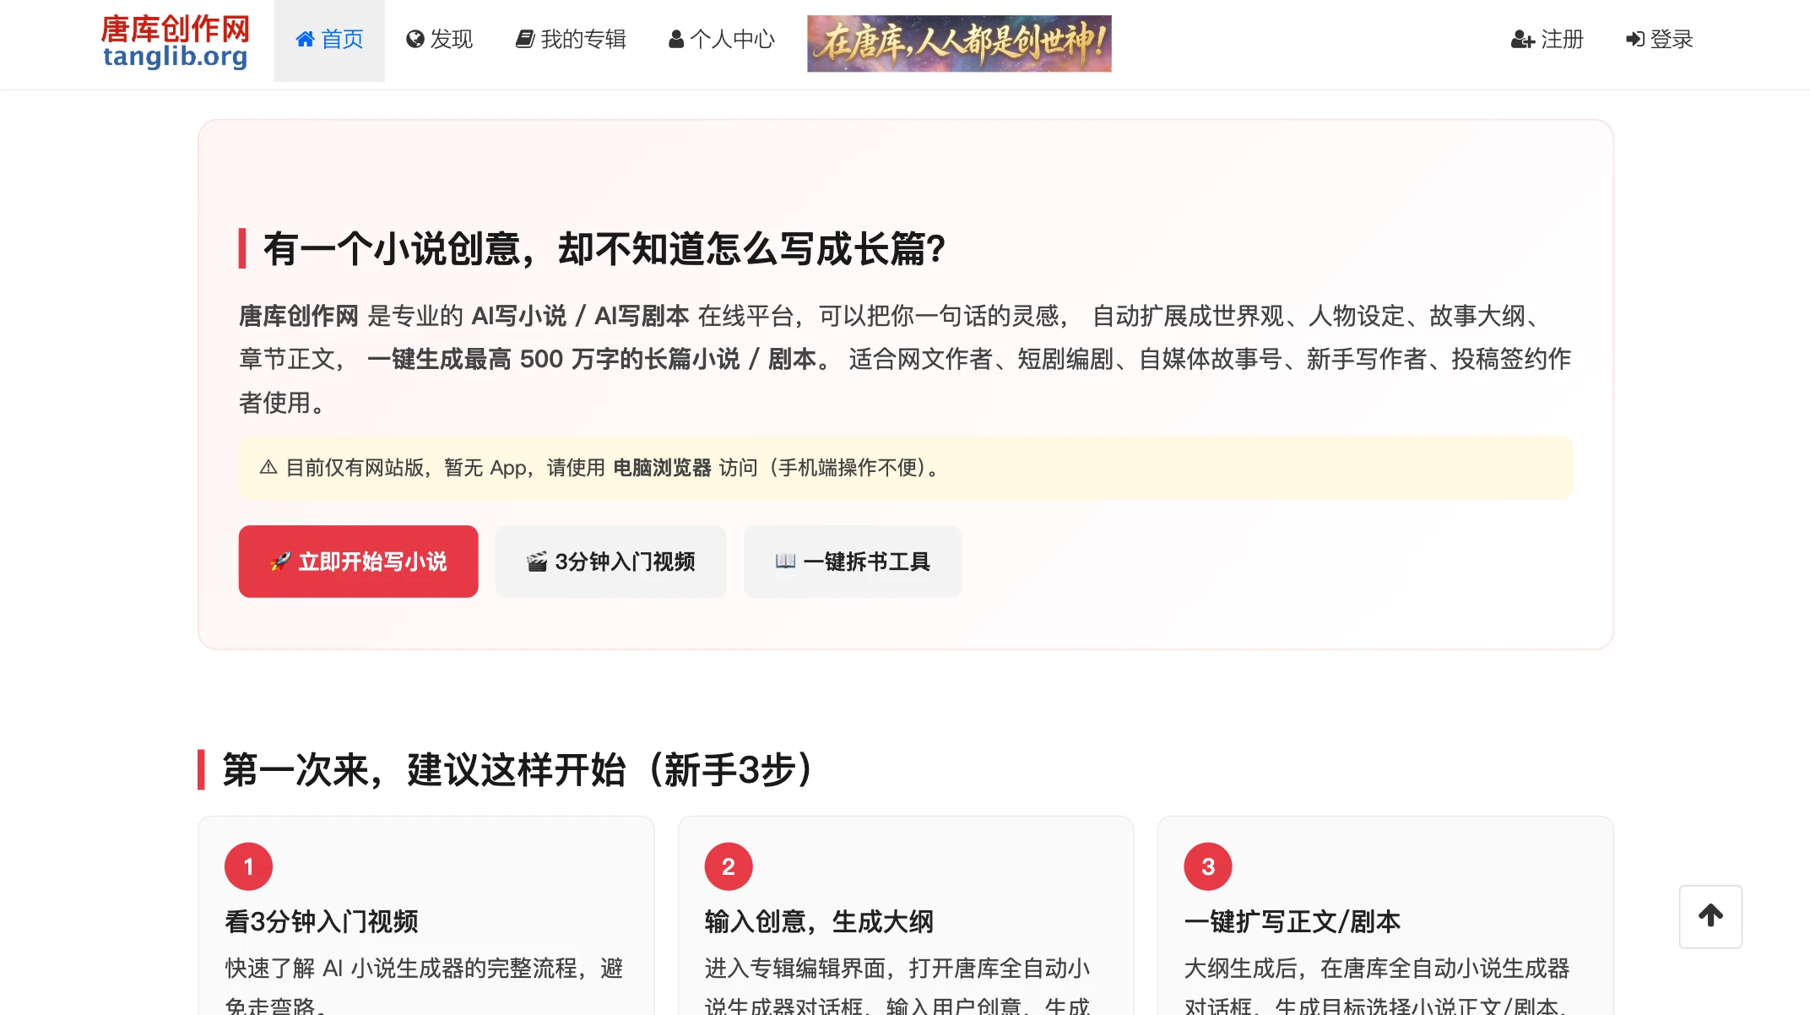Click the add-user icon beside 注册
The image size is (1810, 1015).
[x=1523, y=40]
